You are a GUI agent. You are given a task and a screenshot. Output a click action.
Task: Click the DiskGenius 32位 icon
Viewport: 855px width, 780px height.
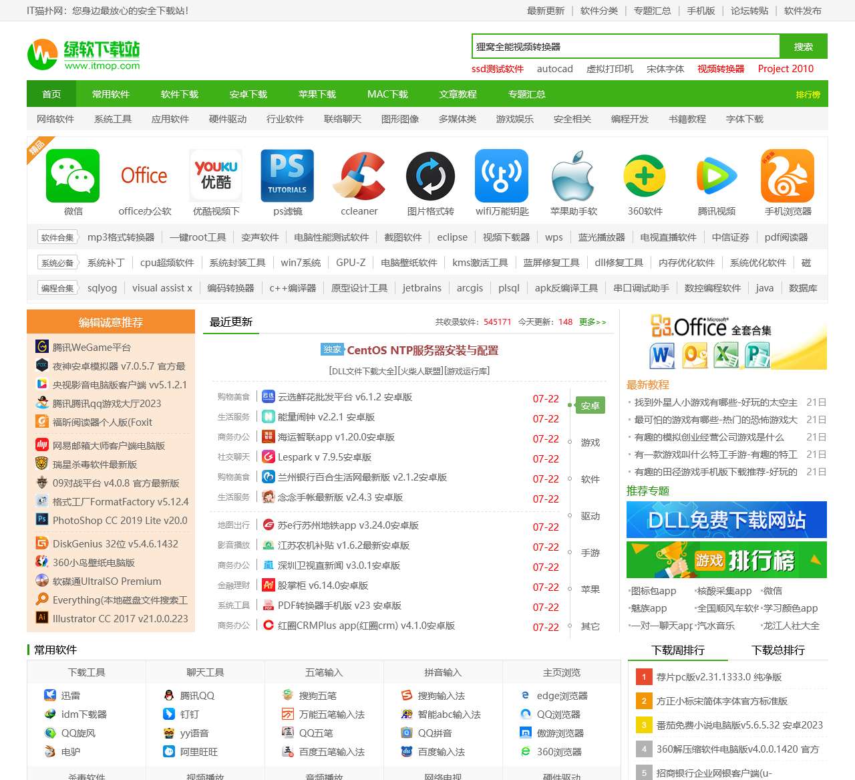(x=42, y=543)
